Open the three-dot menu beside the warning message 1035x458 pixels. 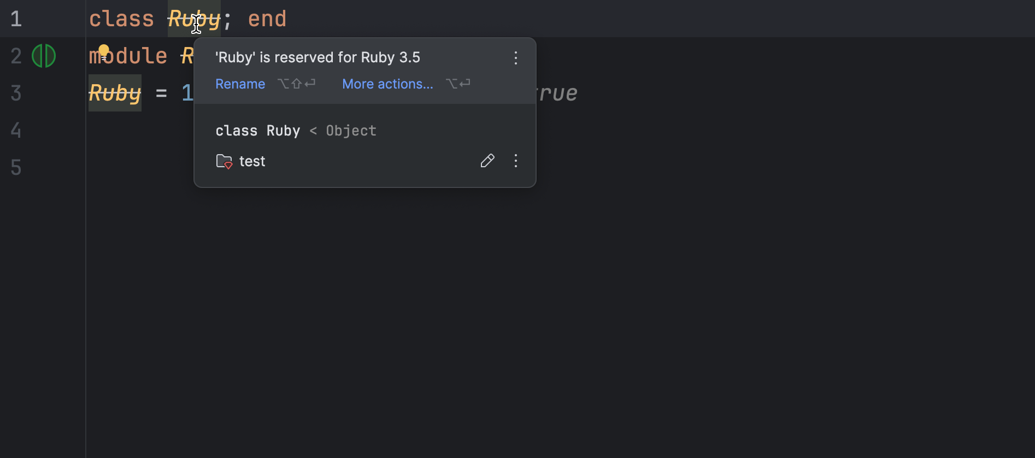[x=516, y=58]
